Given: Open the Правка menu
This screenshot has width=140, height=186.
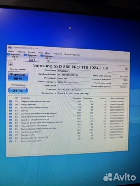Looking at the screenshot, I should click(21, 52).
